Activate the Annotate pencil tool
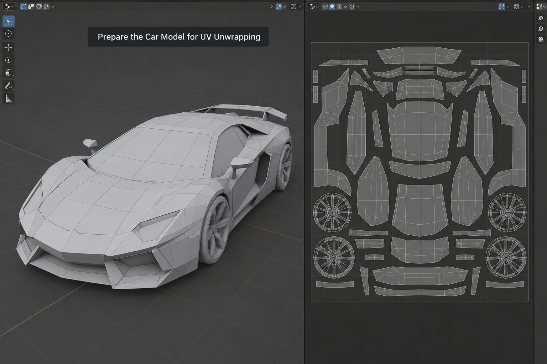The image size is (547, 364). [x=8, y=86]
